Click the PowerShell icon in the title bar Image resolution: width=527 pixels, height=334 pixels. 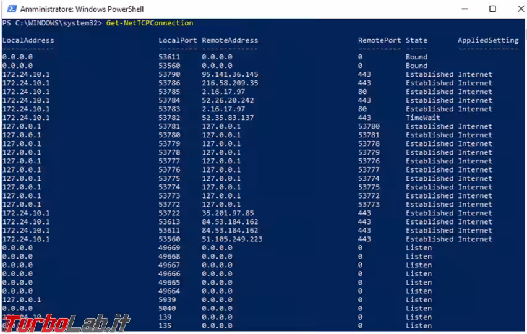pos(12,9)
